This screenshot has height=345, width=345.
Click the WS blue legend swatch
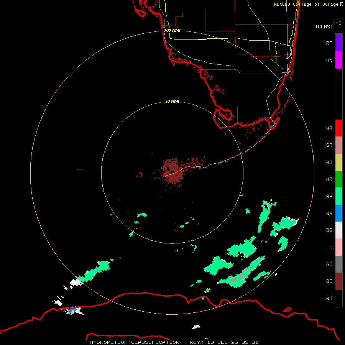pyautogui.click(x=338, y=213)
